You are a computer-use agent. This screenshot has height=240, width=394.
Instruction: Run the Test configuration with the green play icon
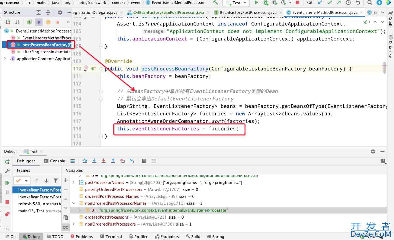[256, 2]
